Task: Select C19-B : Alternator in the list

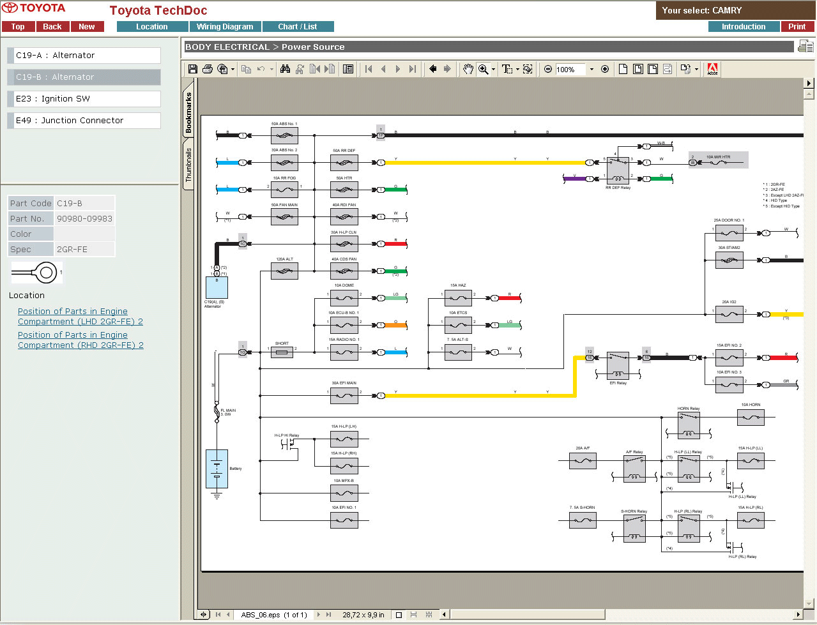Action: pyautogui.click(x=84, y=77)
